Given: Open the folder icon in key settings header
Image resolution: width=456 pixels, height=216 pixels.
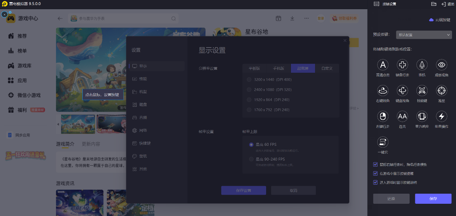Looking at the screenshot, I should [434, 4].
